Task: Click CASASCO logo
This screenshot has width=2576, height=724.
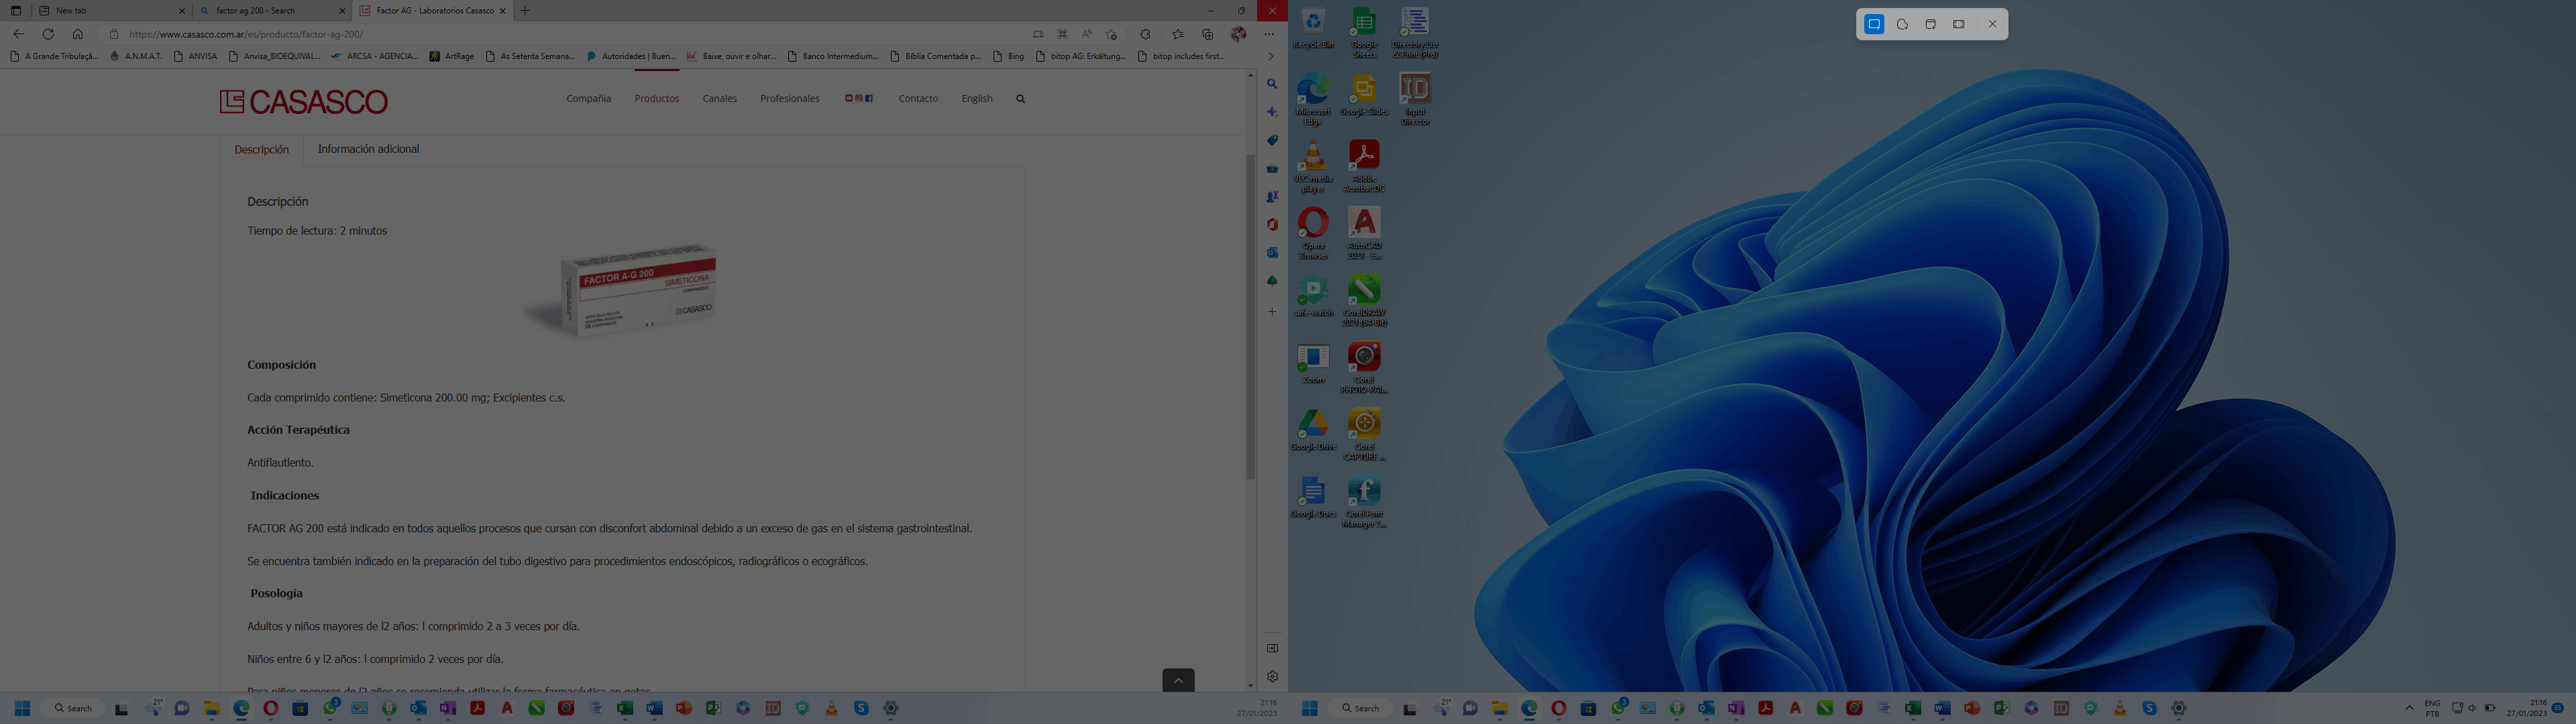Action: point(304,101)
